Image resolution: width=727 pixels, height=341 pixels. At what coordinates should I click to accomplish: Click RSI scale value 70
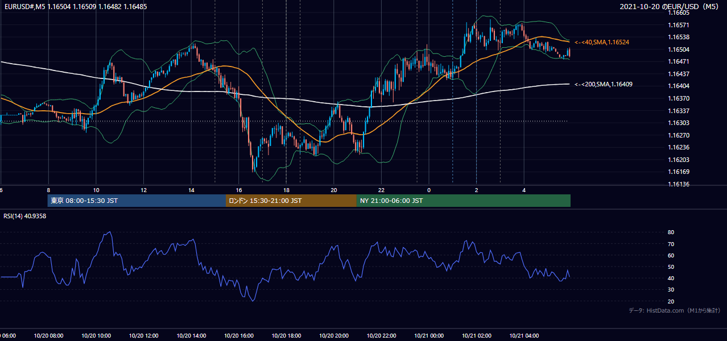[x=671, y=244]
